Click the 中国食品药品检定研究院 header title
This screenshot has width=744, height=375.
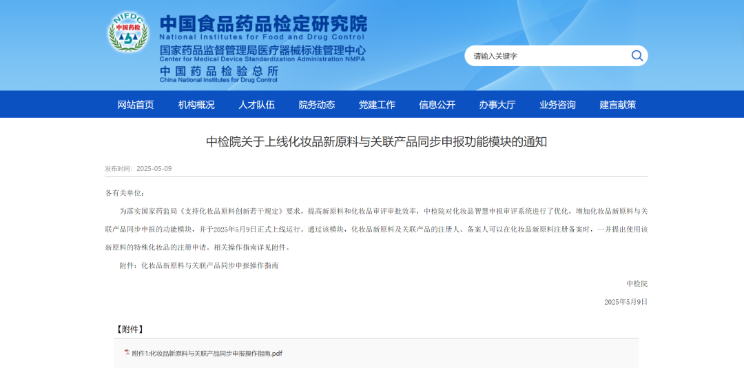263,23
